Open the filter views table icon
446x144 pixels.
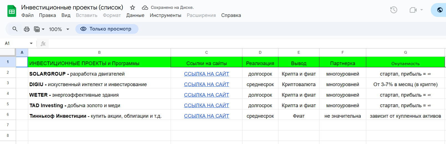click(x=37, y=29)
